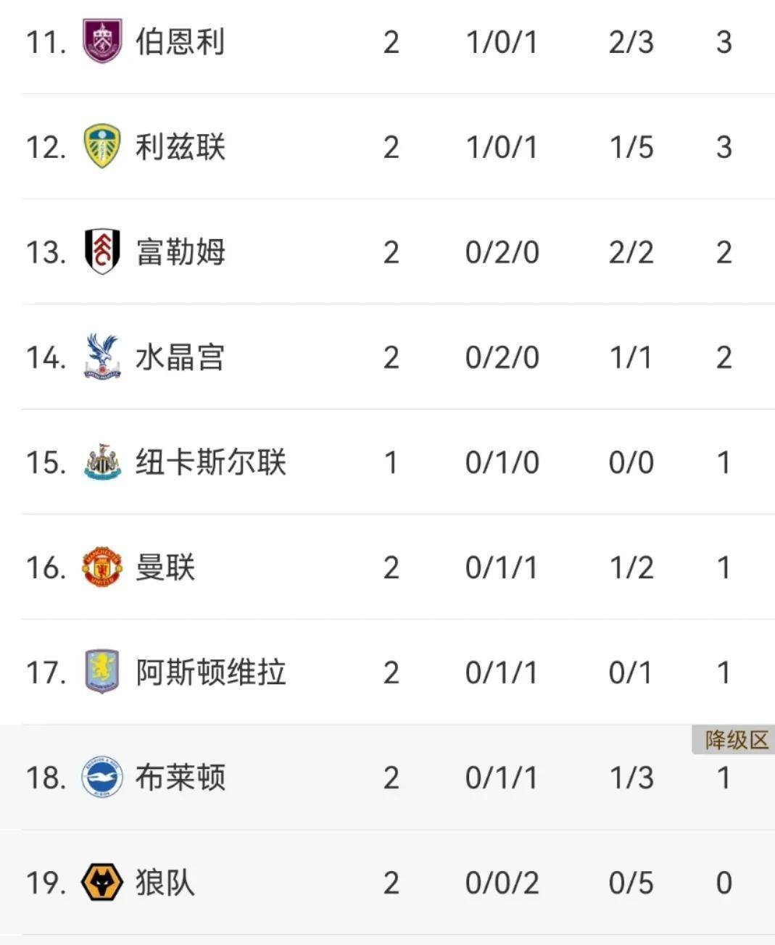Image resolution: width=775 pixels, height=945 pixels.
Task: Open the 布莱顿 row at rank 18
Action: [x=387, y=777]
